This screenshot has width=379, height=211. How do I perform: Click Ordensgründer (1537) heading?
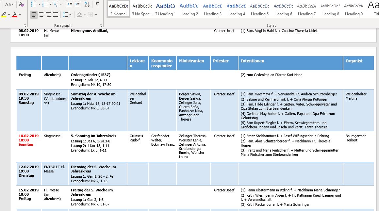coord(91,75)
